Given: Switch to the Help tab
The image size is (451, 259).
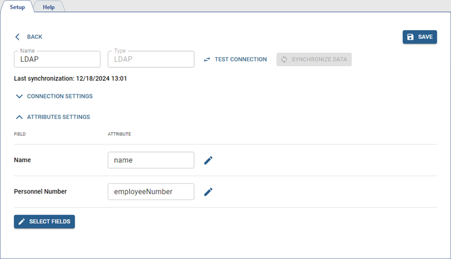Looking at the screenshot, I should click(x=49, y=7).
